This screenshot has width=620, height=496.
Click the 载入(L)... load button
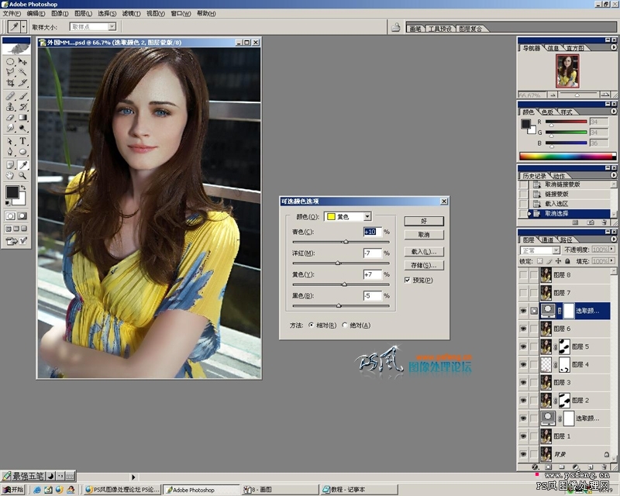tap(424, 252)
